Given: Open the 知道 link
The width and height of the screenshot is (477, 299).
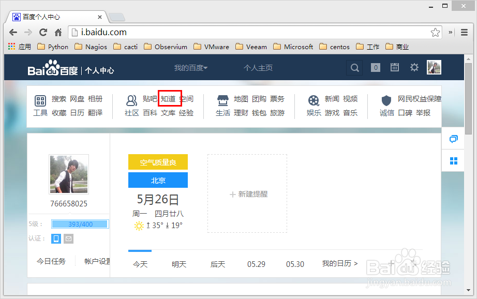Looking at the screenshot, I should pyautogui.click(x=168, y=99).
